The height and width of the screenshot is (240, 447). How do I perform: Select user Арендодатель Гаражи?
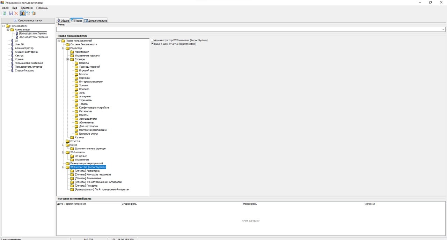[x=33, y=33]
